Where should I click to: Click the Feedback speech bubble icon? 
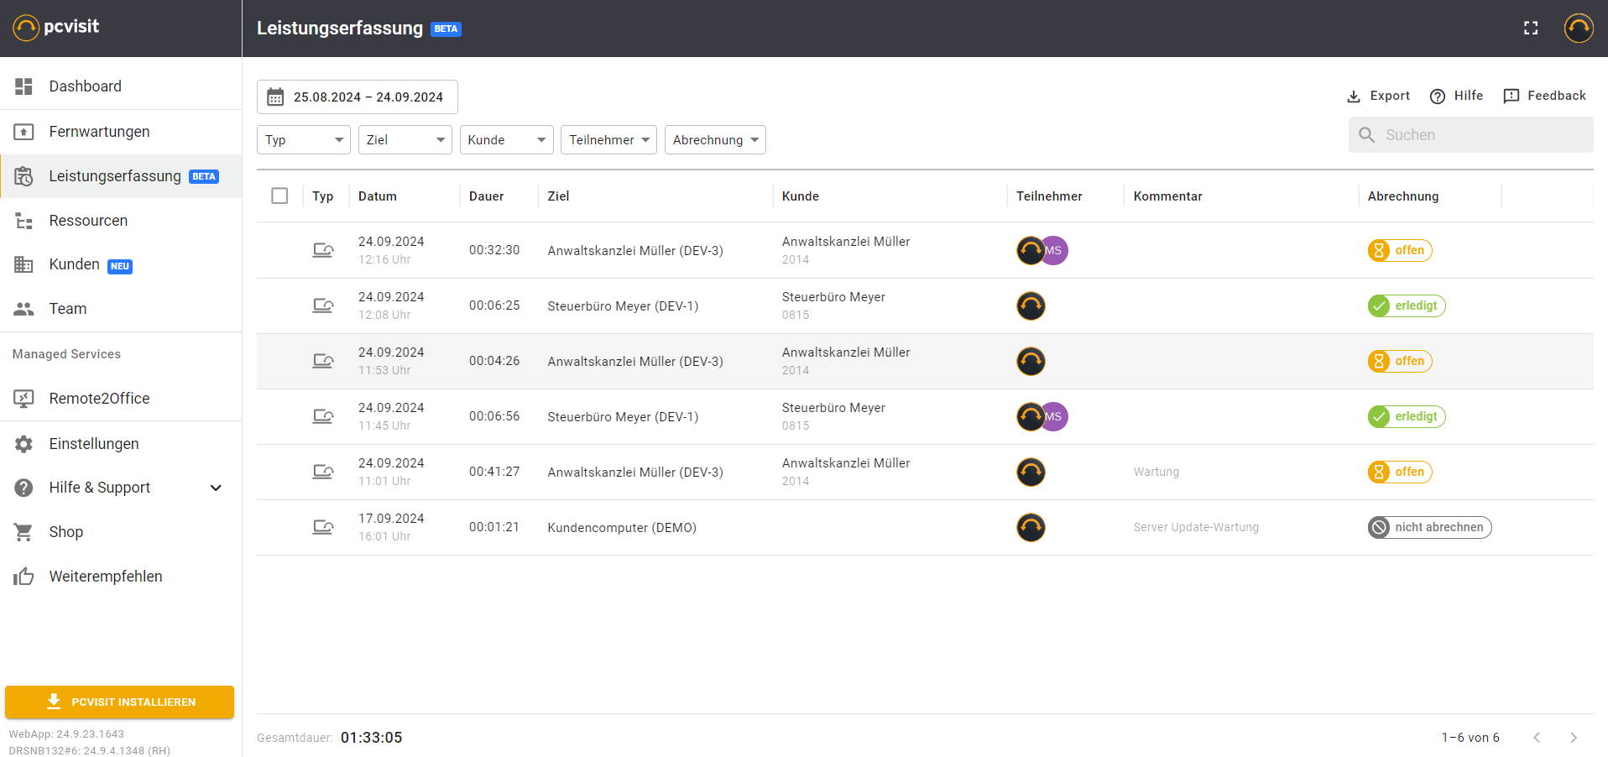1511,97
